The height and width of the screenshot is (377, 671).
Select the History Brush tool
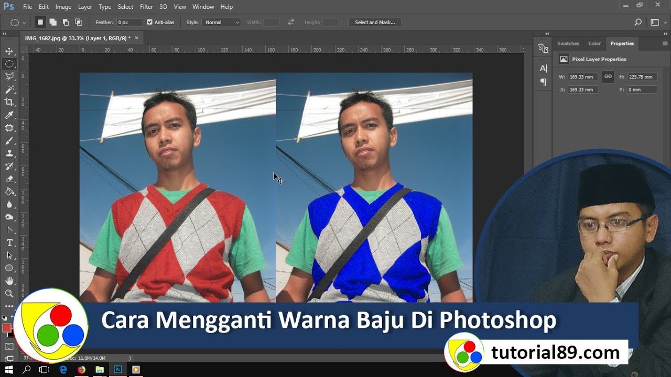pyautogui.click(x=9, y=167)
